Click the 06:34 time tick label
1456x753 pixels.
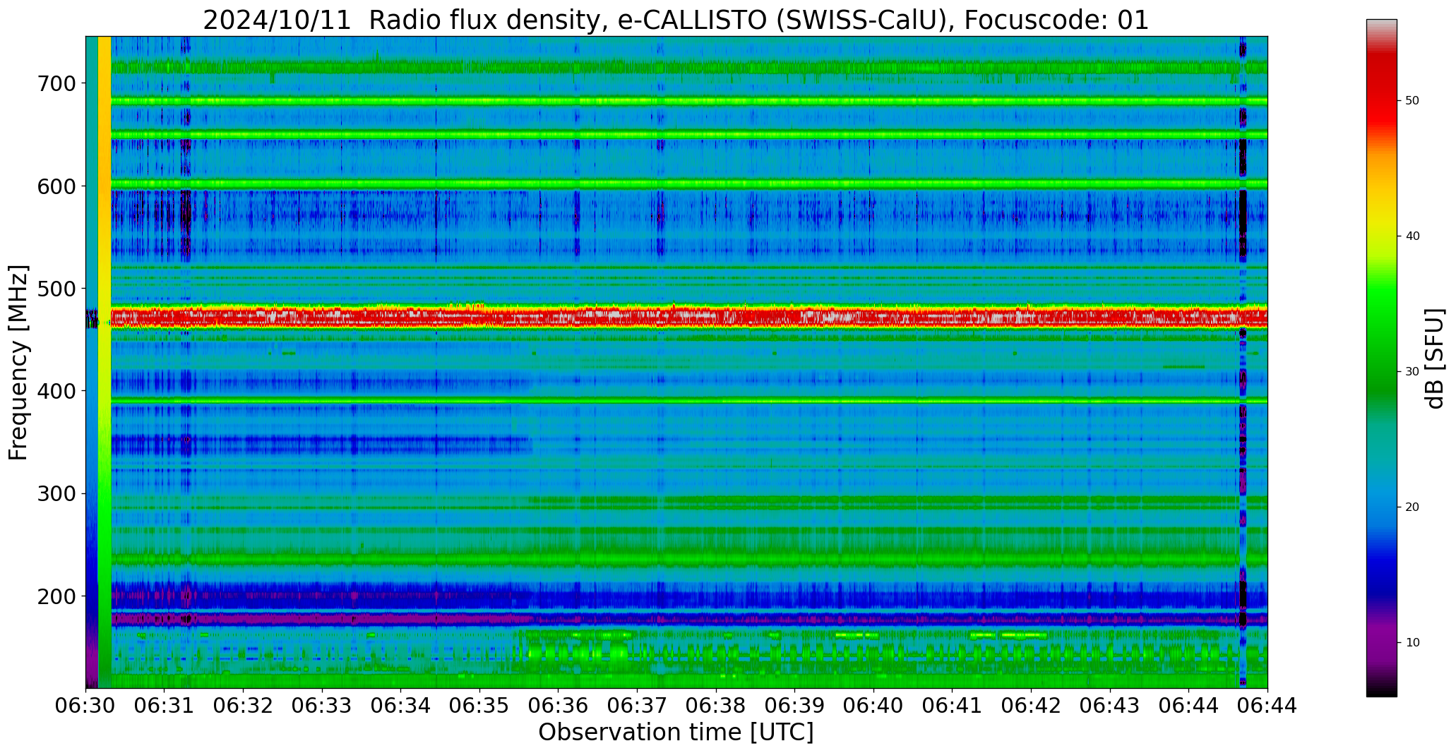(401, 706)
